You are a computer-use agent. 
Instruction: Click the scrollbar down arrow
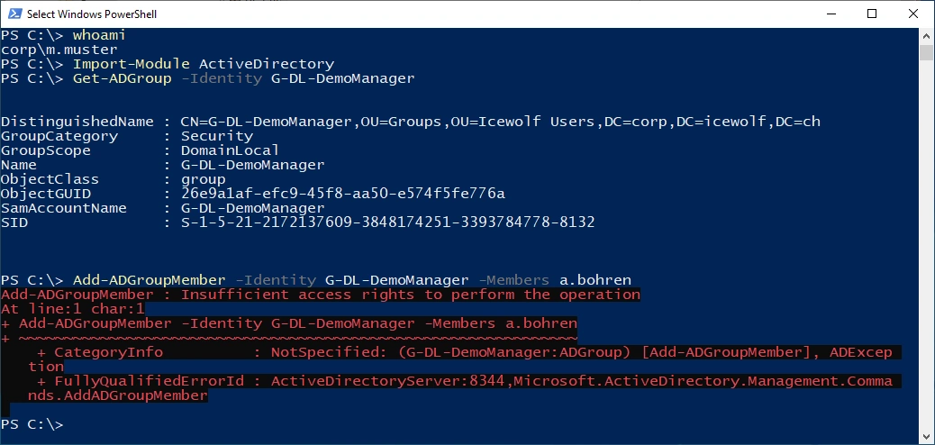pyautogui.click(x=926, y=438)
